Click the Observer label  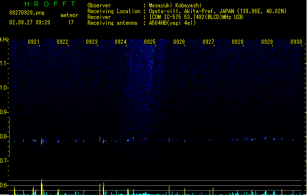click(x=99, y=5)
